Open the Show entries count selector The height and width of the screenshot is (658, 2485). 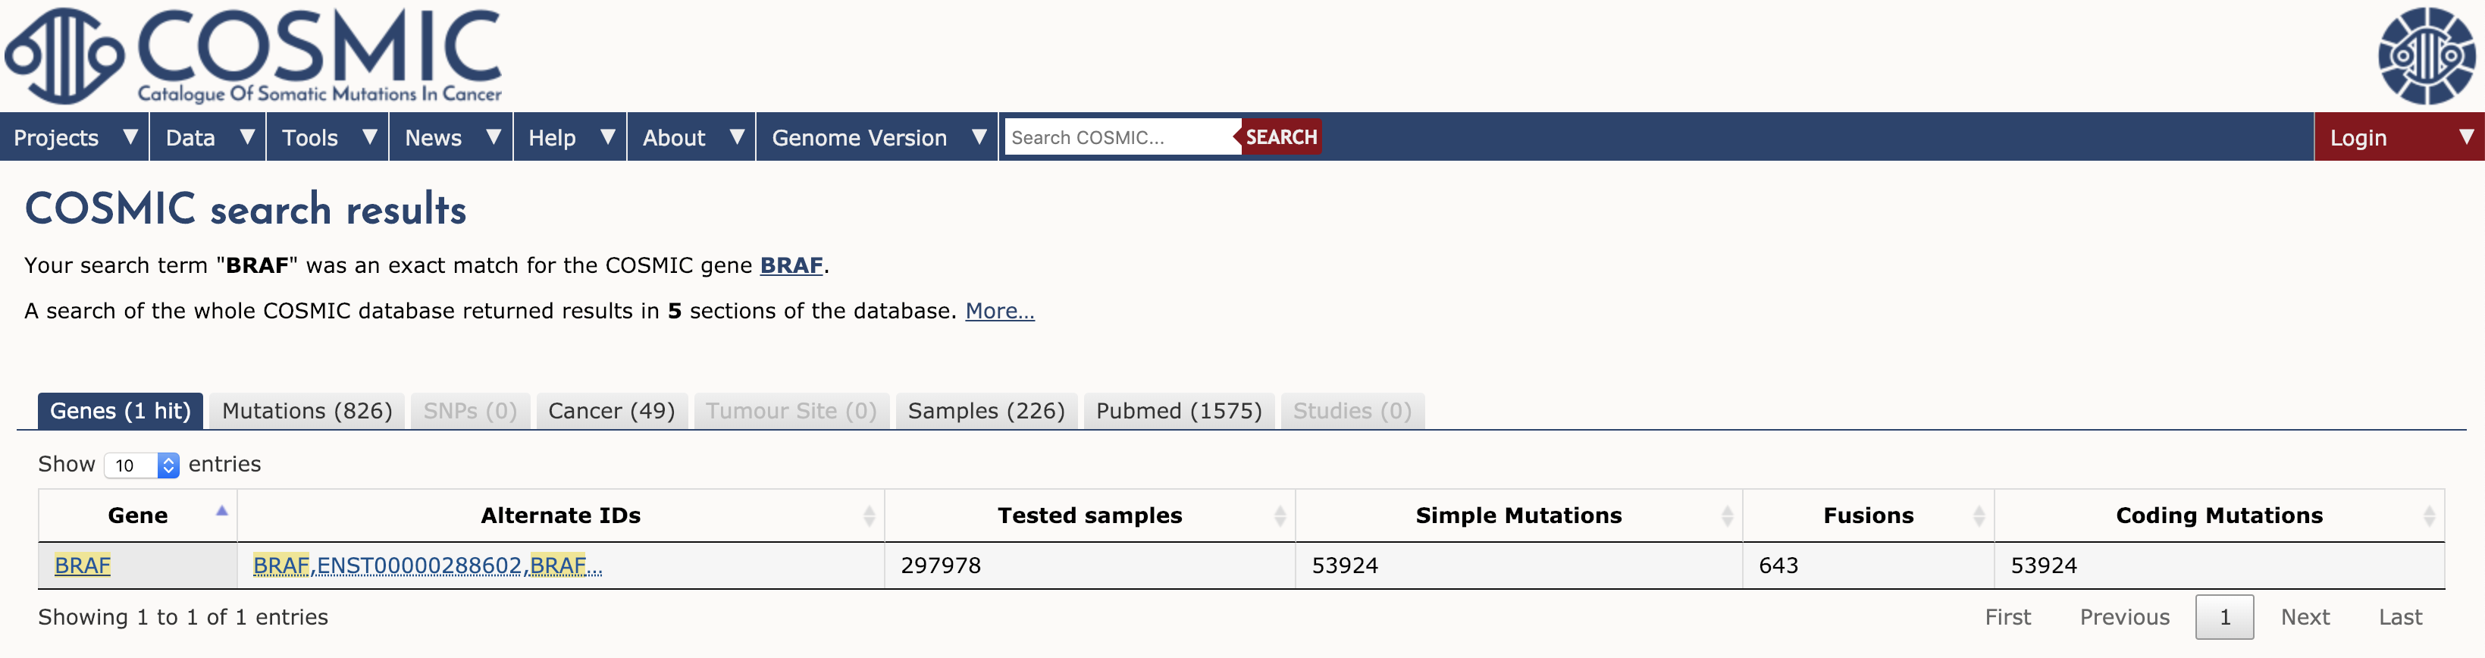point(142,465)
